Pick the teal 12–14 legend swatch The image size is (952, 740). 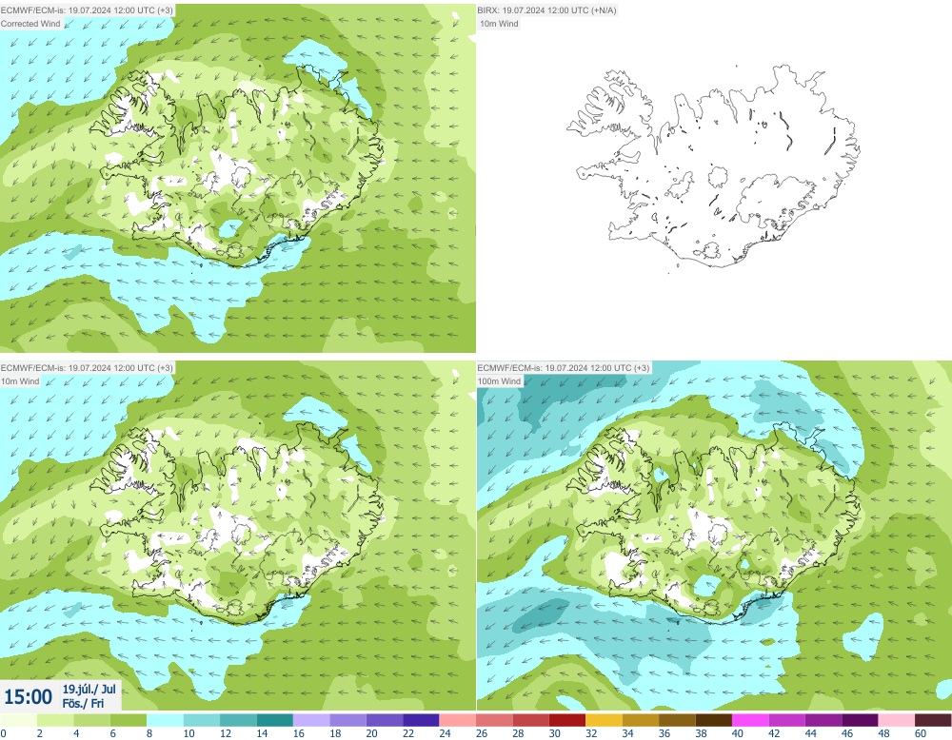pyautogui.click(x=238, y=720)
